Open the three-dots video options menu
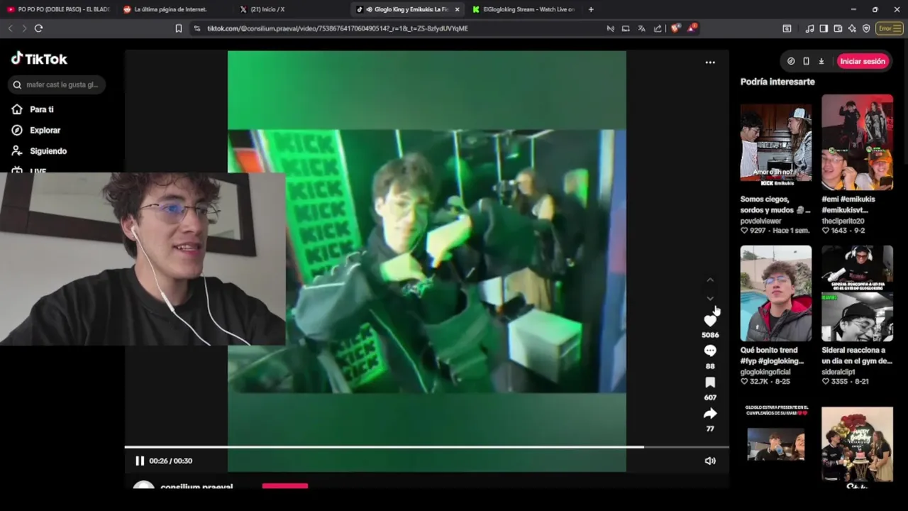This screenshot has width=908, height=511. click(710, 62)
